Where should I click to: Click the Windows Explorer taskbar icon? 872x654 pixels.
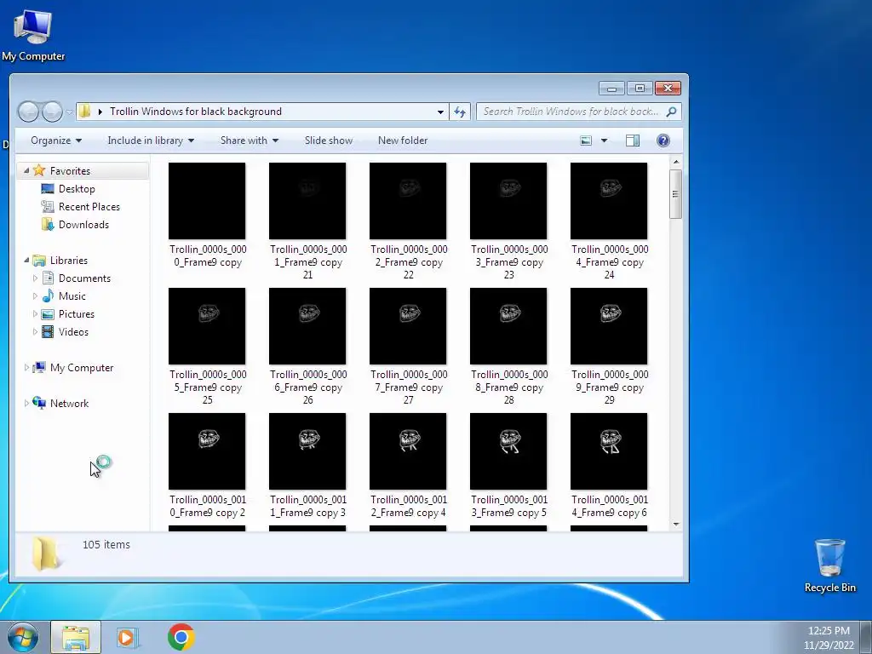(x=76, y=637)
